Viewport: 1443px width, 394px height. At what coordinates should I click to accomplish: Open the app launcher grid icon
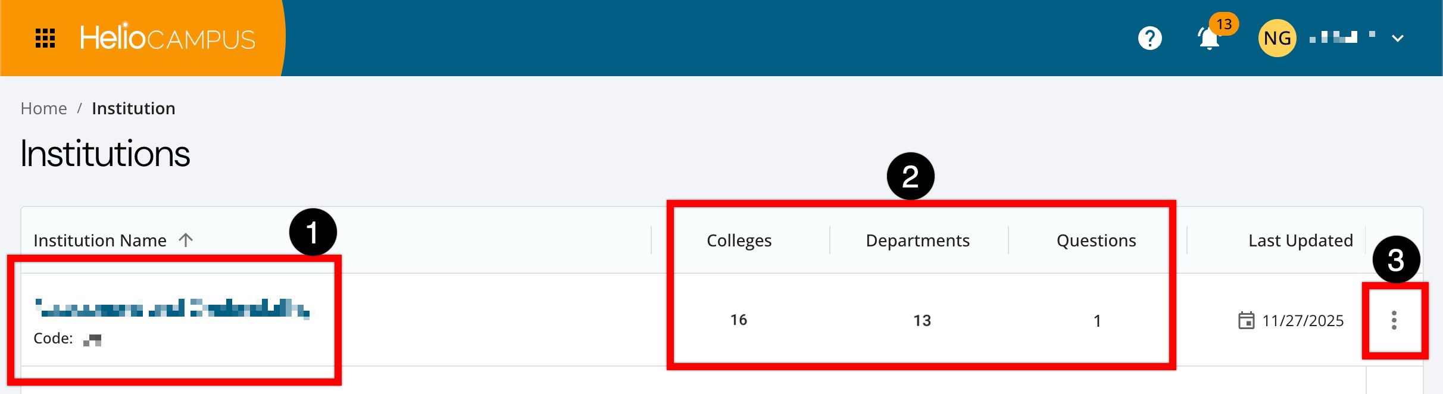pos(45,38)
